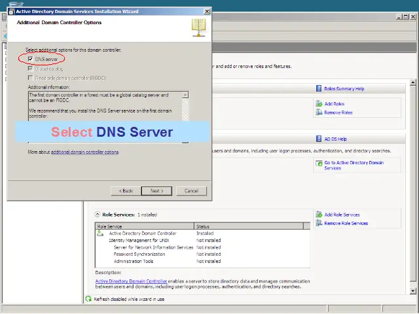Click the Remove Role Services icon

[x=319, y=223]
